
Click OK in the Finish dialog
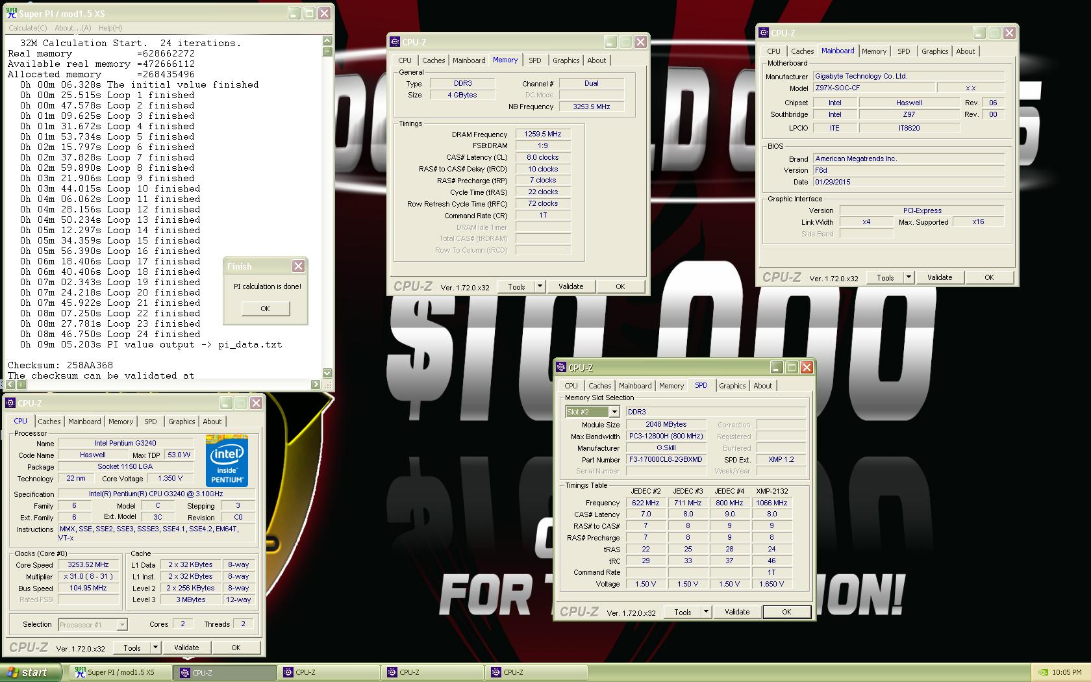click(265, 309)
